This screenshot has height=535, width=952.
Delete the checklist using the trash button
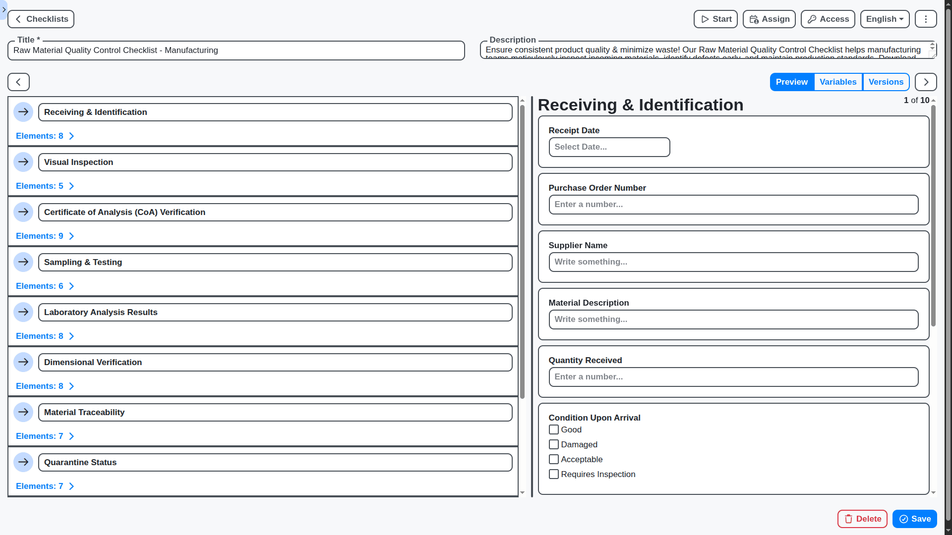coord(862,519)
